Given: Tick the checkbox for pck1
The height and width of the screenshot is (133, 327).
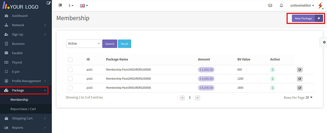Looking at the screenshot, I should (x=70, y=70).
